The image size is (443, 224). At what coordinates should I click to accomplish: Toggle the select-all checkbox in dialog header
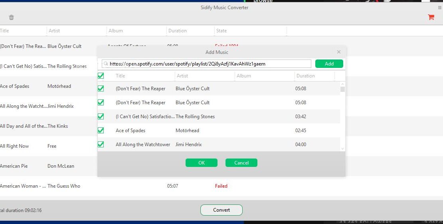tap(101, 75)
